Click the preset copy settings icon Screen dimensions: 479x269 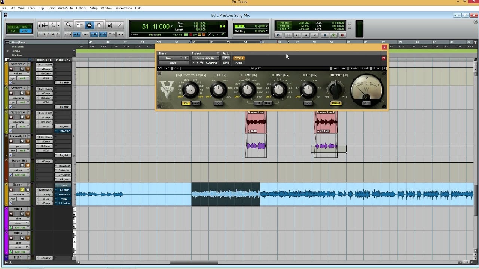point(201,63)
